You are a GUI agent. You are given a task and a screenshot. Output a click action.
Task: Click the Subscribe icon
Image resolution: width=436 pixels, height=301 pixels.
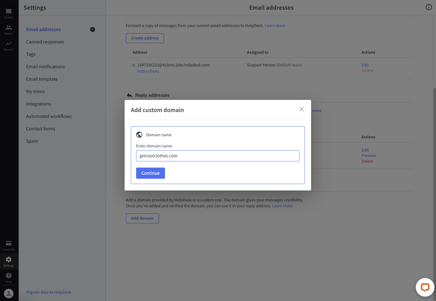tap(8, 244)
